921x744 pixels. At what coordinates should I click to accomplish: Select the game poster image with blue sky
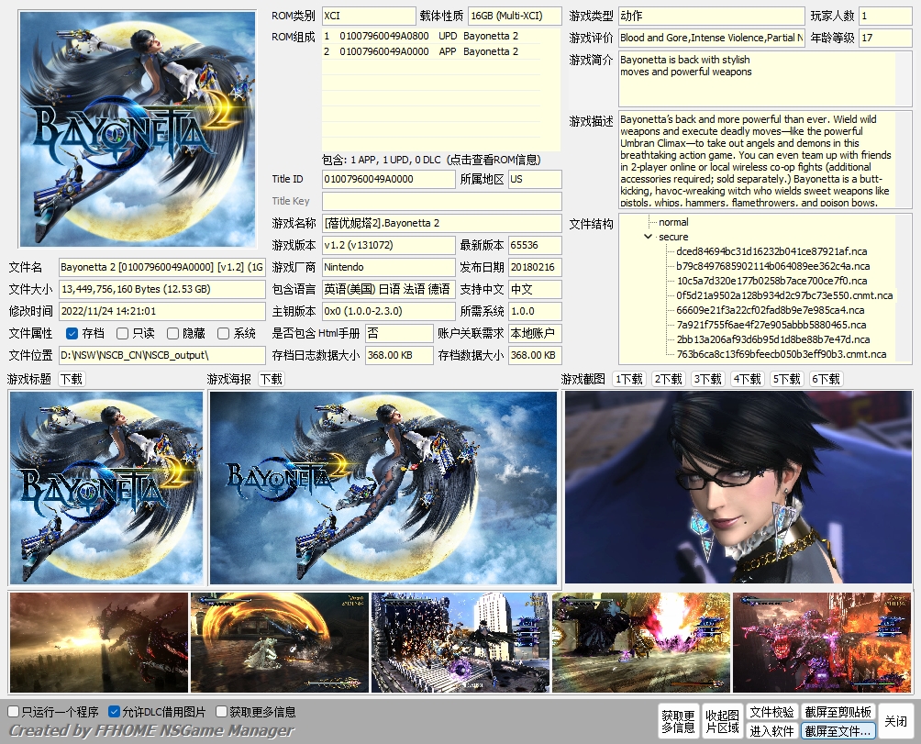[x=383, y=487]
